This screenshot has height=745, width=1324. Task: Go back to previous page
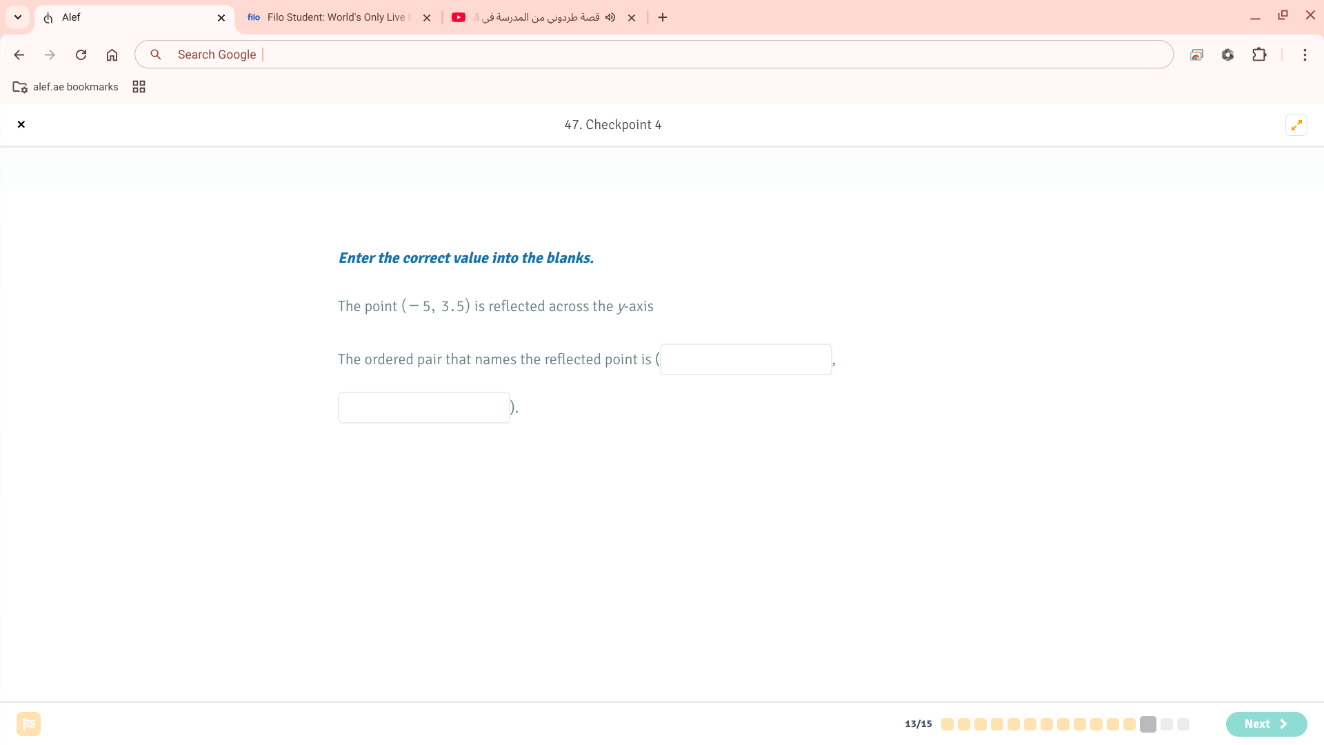click(19, 54)
